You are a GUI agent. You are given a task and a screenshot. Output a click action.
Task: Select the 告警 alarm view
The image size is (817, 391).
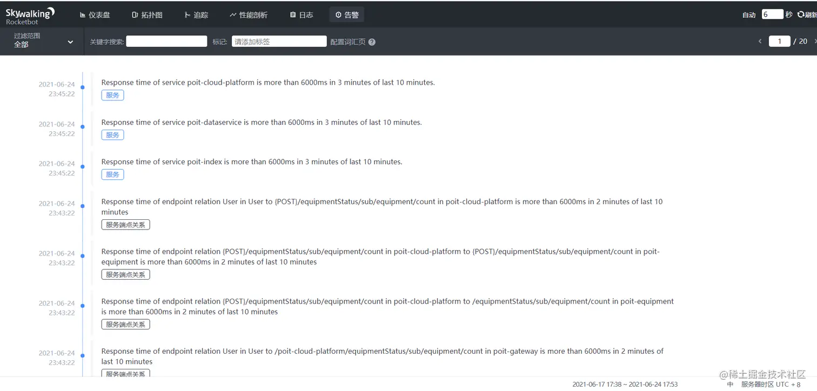coord(346,15)
